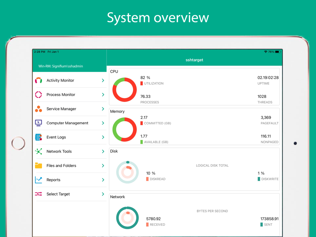Open the Event Logs icon
This screenshot has height=237, width=316.
coord(39,137)
